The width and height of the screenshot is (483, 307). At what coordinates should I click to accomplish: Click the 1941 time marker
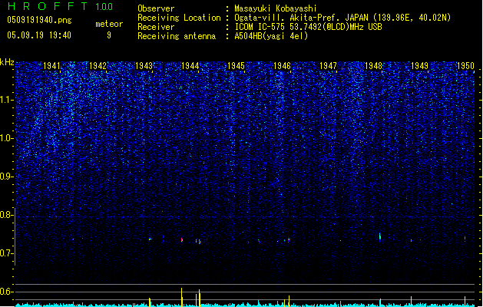pyautogui.click(x=51, y=66)
